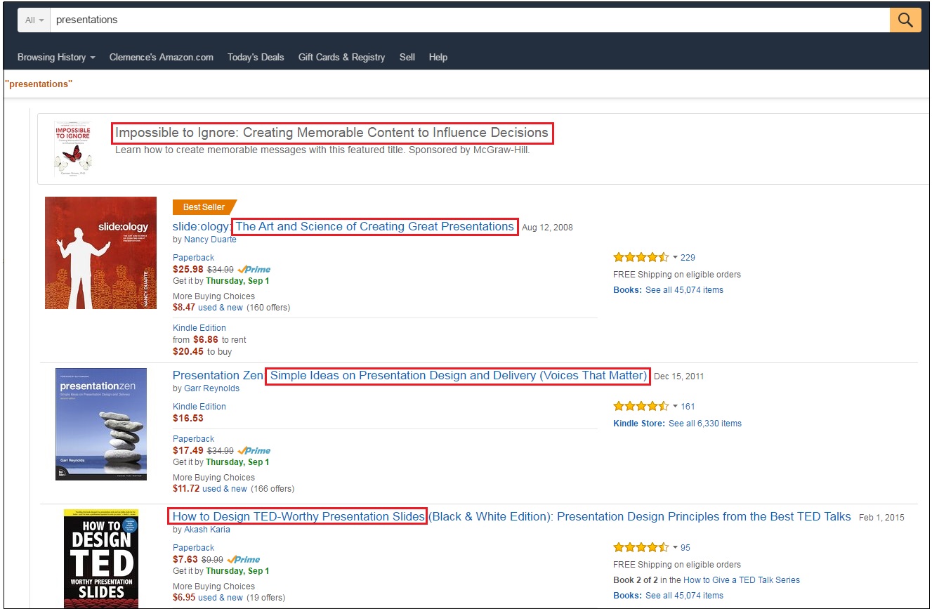Image resolution: width=932 pixels, height=609 pixels.
Task: Select TED-Worthy Slides Paperback format
Action: (x=194, y=548)
